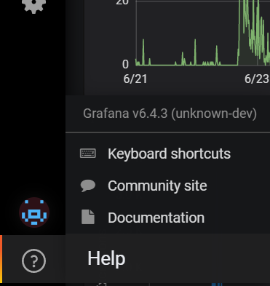Click the 0 value on y-axis
The width and height of the screenshot is (270, 286).
pos(125,64)
